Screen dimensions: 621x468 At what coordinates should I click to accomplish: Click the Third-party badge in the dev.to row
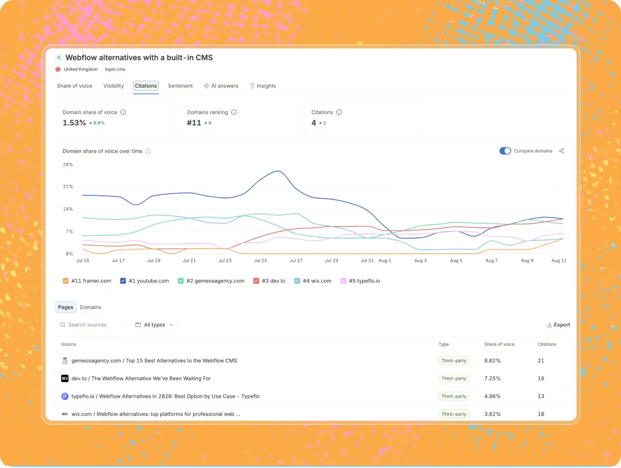[x=454, y=379]
